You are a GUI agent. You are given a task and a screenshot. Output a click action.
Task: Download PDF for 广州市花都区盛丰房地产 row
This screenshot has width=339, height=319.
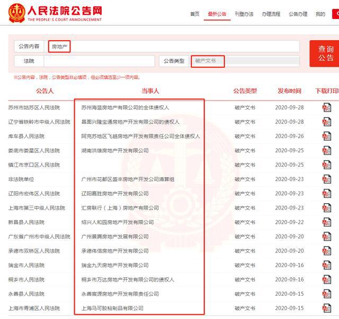tap(327, 179)
